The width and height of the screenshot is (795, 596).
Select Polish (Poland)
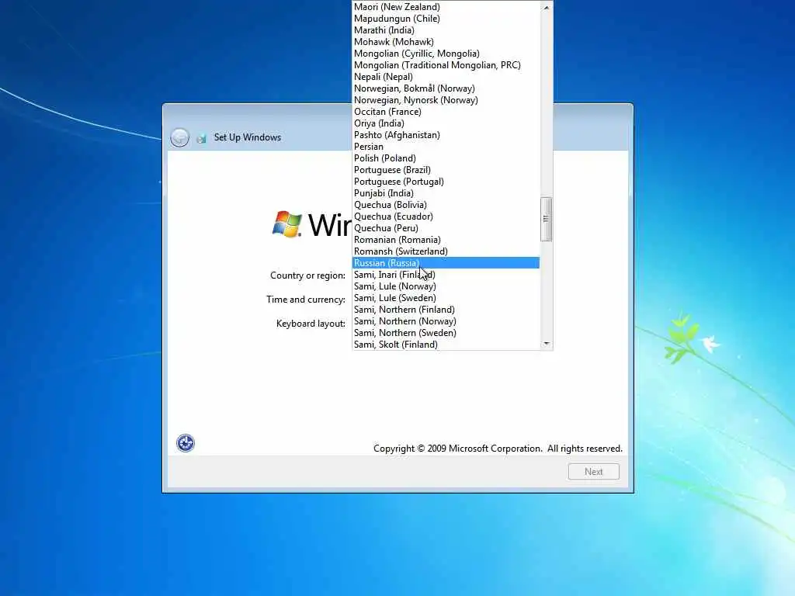click(446, 158)
